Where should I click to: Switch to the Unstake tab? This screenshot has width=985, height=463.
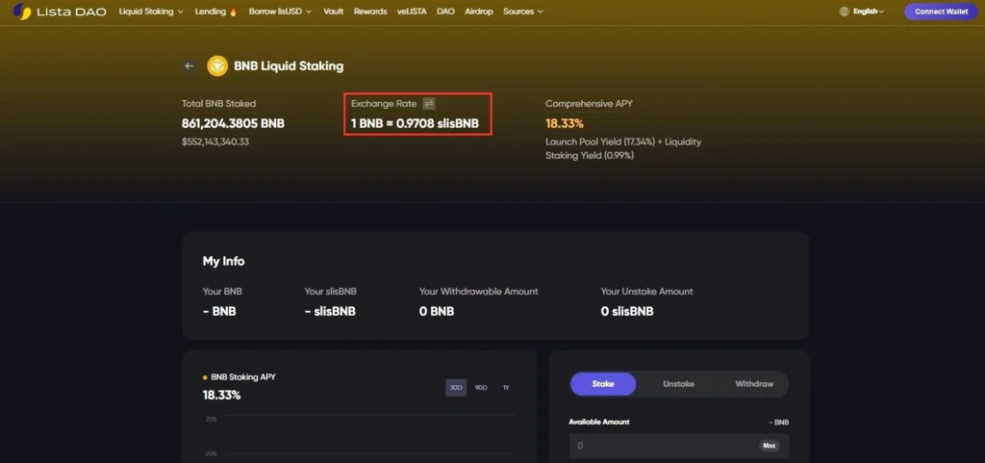(678, 384)
